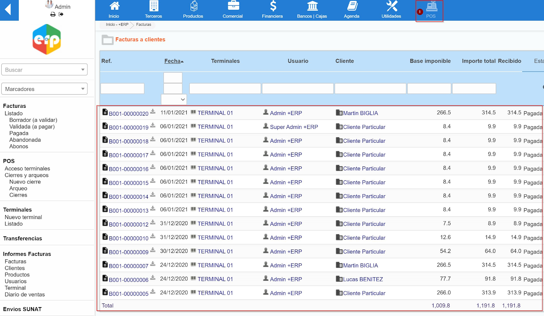Open the Utilidades tools menu

click(391, 10)
